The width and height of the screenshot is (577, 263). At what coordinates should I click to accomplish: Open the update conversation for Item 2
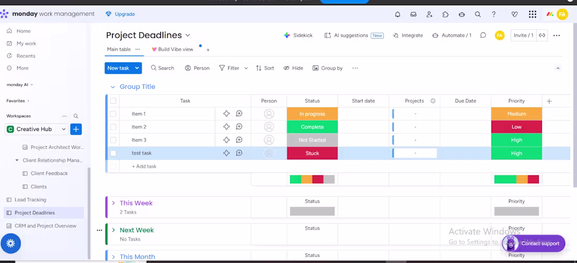coord(239,127)
